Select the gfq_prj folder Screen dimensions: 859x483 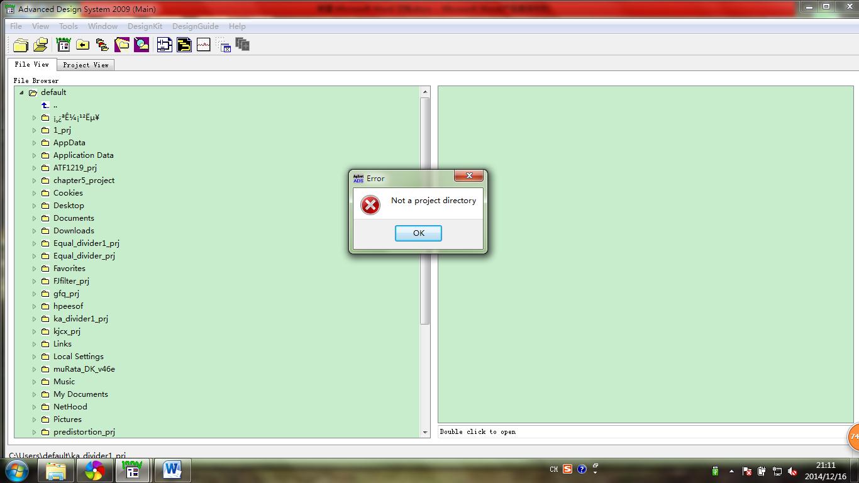(x=66, y=294)
